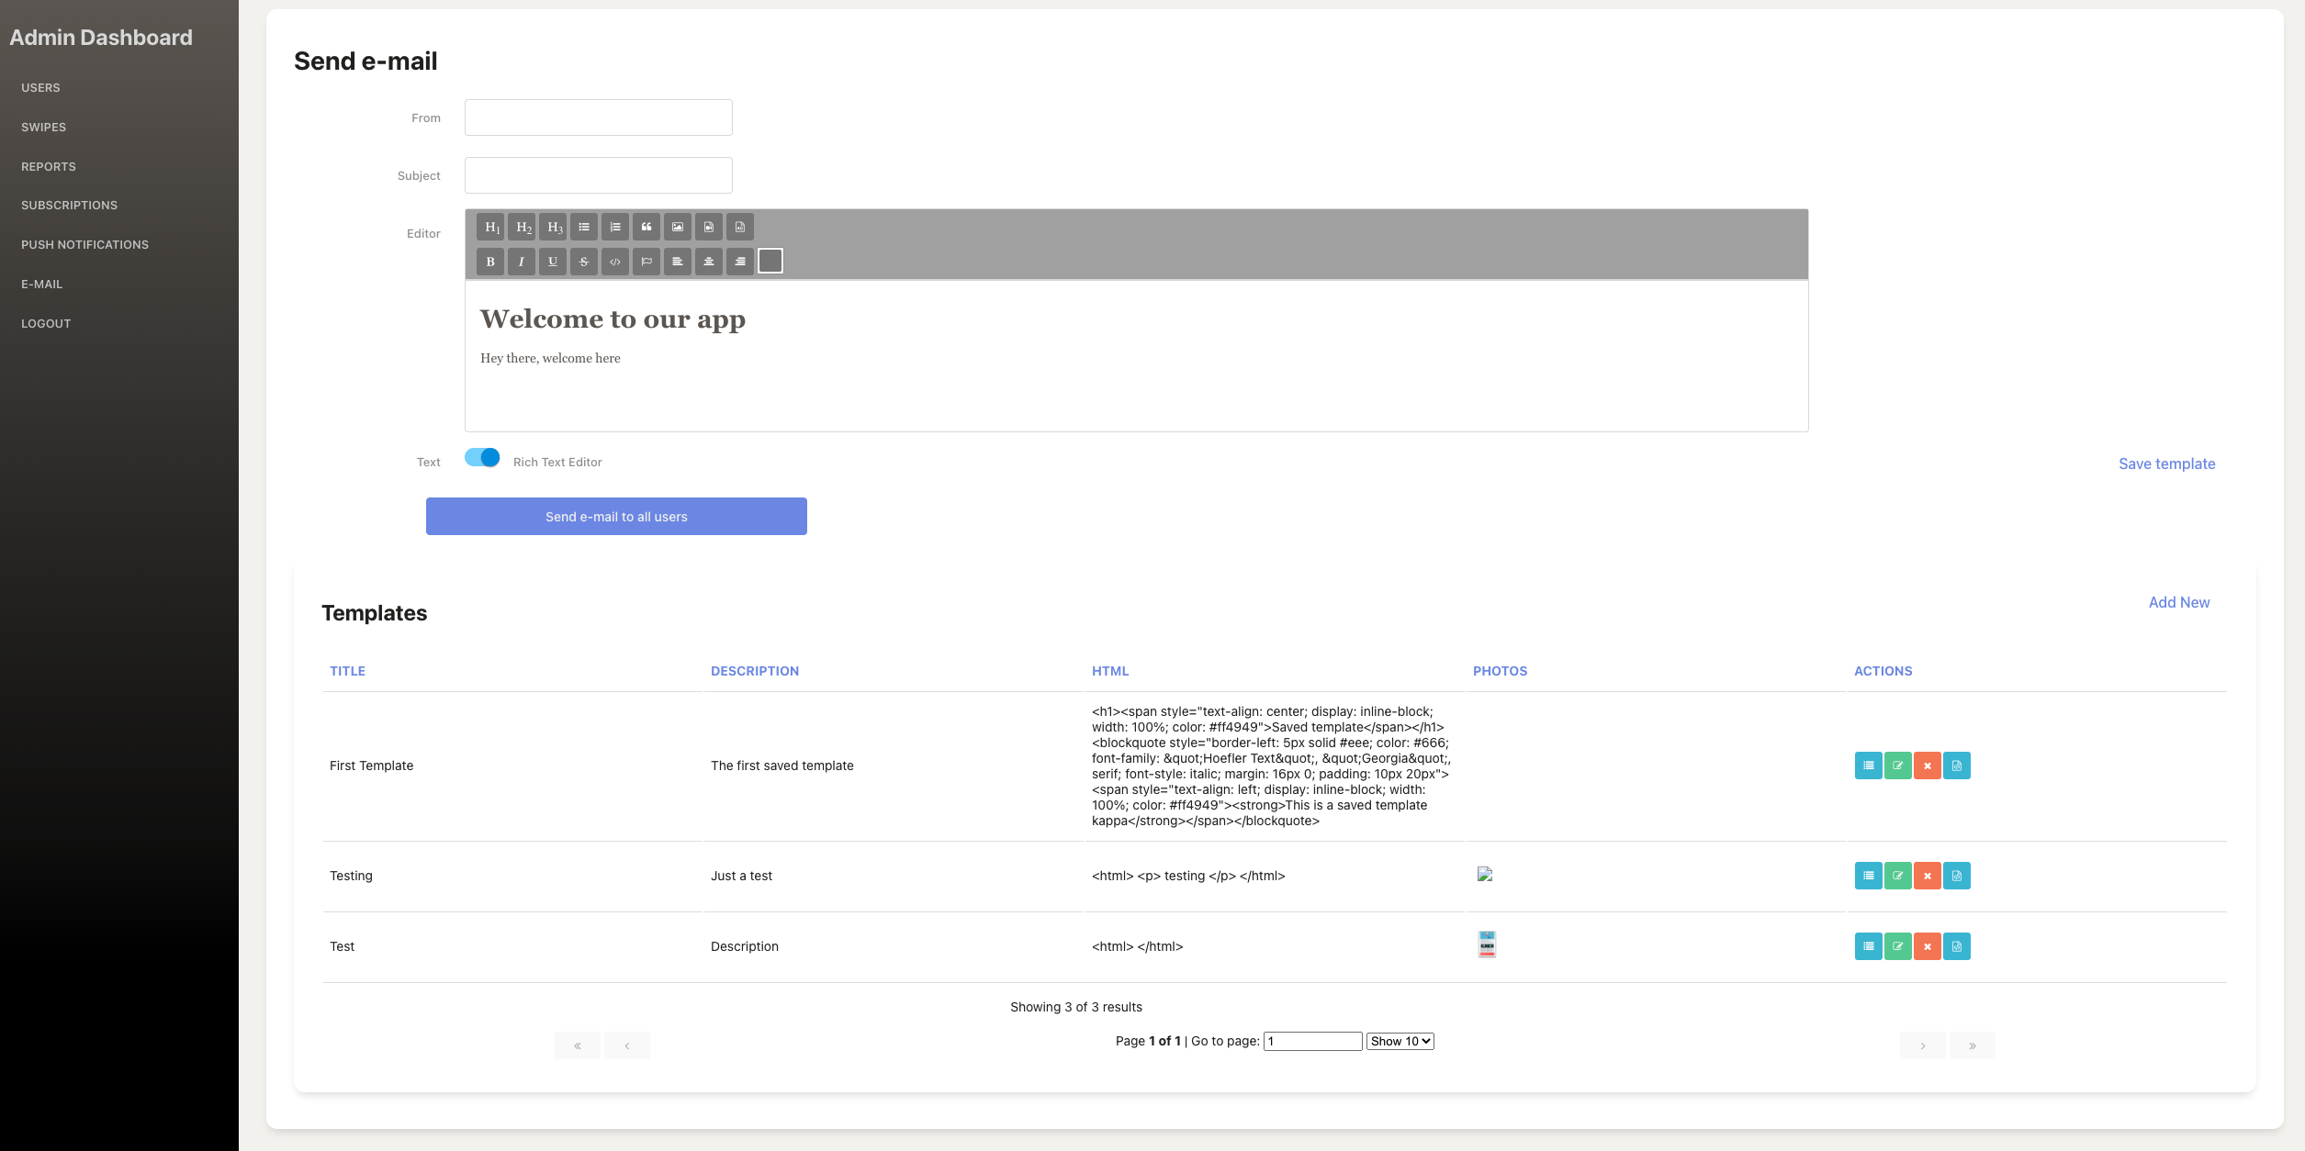This screenshot has height=1151, width=2305.
Task: Apply Heading 1 format in editor
Action: point(491,227)
